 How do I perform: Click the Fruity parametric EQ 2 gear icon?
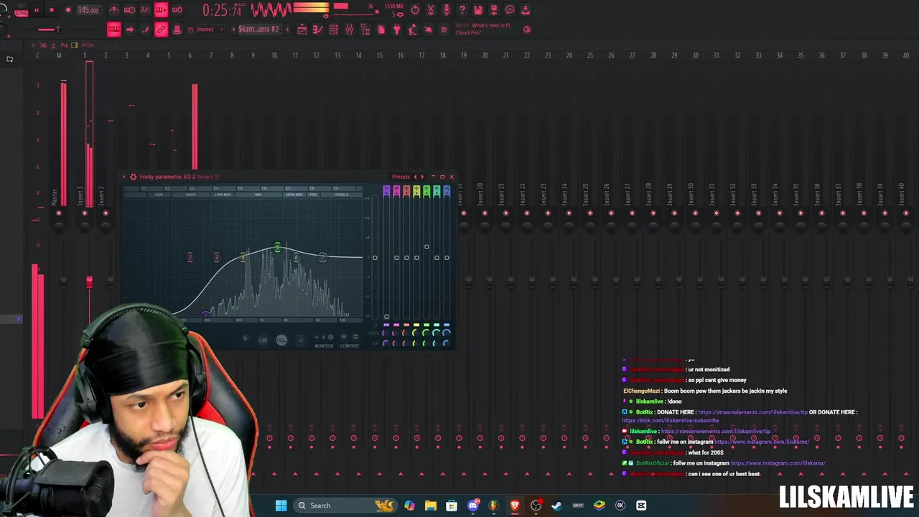133,177
